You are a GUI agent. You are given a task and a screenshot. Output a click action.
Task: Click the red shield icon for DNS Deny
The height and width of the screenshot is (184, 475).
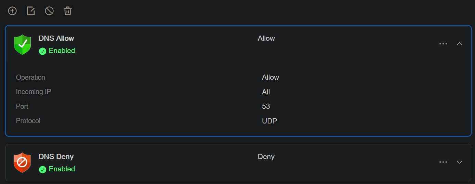coord(22,162)
